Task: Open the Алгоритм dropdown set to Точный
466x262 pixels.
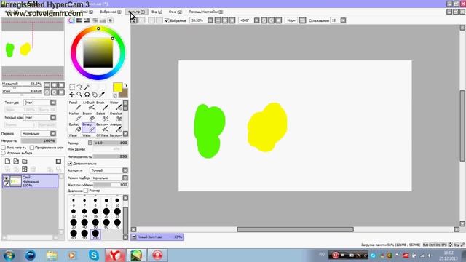Action: (x=108, y=170)
